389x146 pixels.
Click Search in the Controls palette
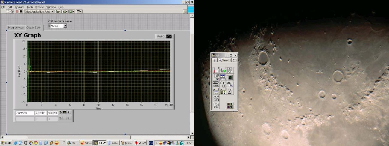point(224,60)
